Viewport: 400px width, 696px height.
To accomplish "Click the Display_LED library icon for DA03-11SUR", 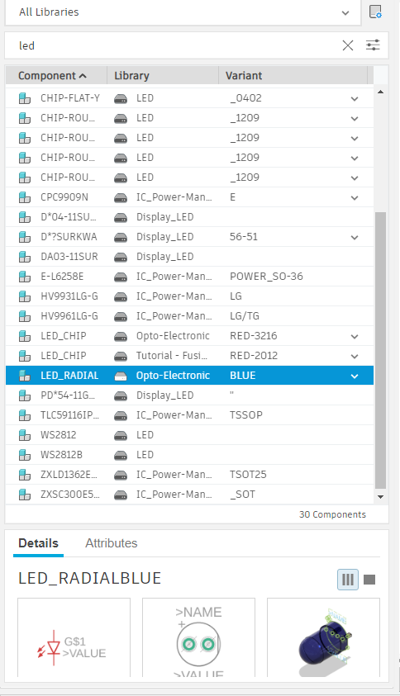I will click(121, 257).
